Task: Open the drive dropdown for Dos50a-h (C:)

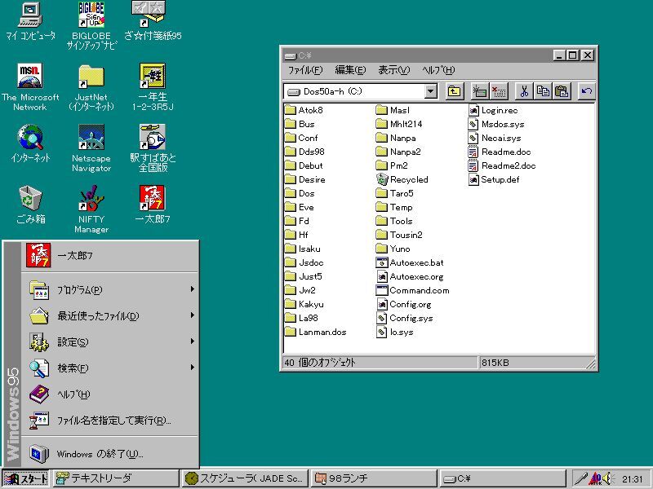Action: 431,91
